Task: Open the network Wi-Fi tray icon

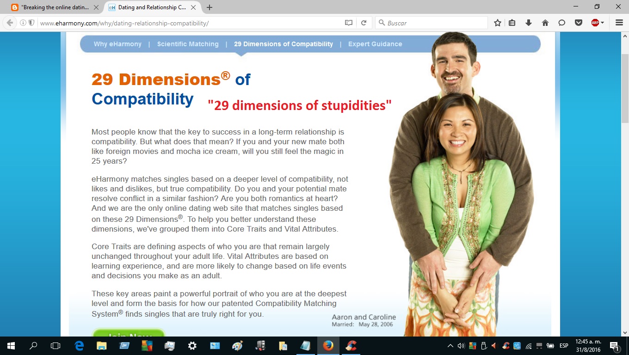Action: tap(528, 346)
